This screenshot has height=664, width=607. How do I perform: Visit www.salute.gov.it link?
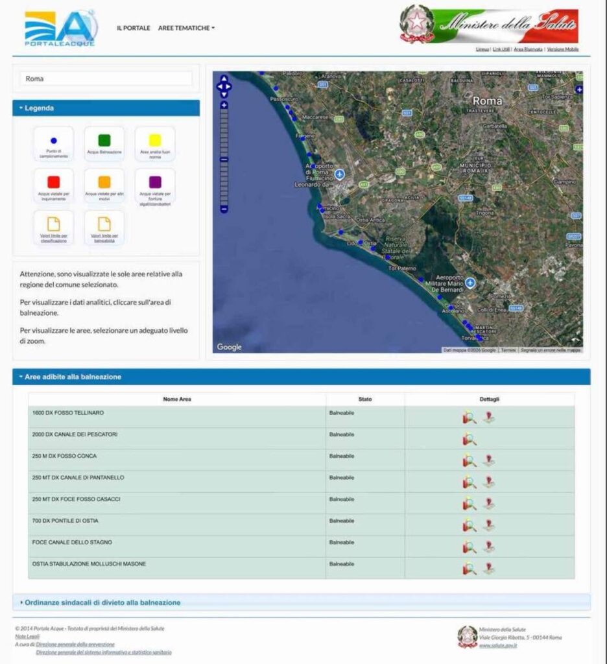click(497, 645)
